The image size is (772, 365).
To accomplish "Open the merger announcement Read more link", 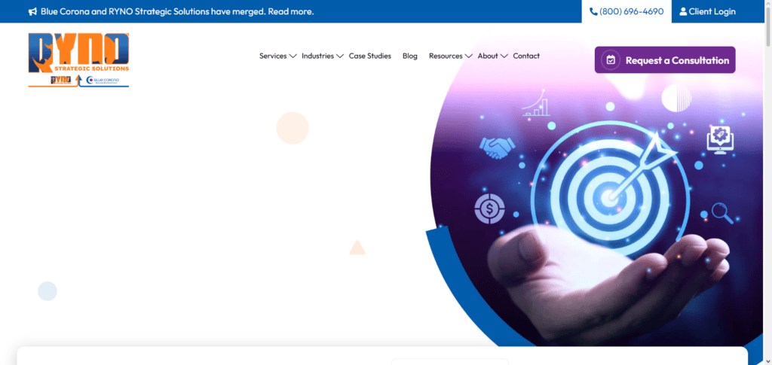I will [x=290, y=11].
